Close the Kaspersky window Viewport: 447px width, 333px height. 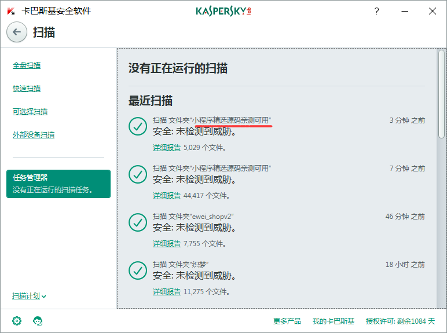(433, 11)
